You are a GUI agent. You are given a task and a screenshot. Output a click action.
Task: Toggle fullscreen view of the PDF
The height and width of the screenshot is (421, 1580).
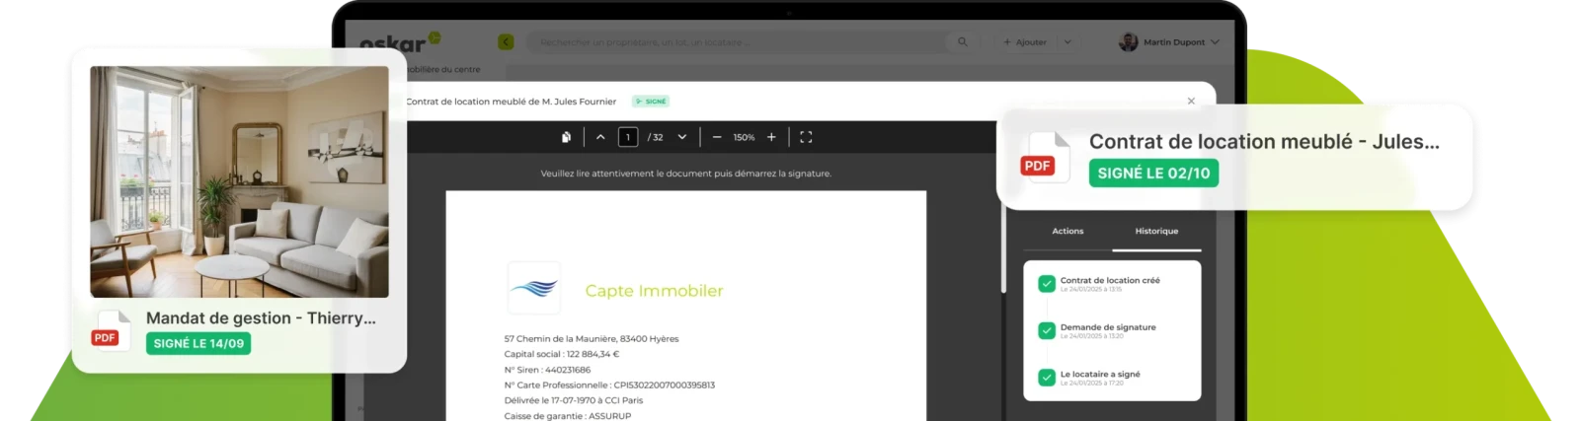point(806,137)
